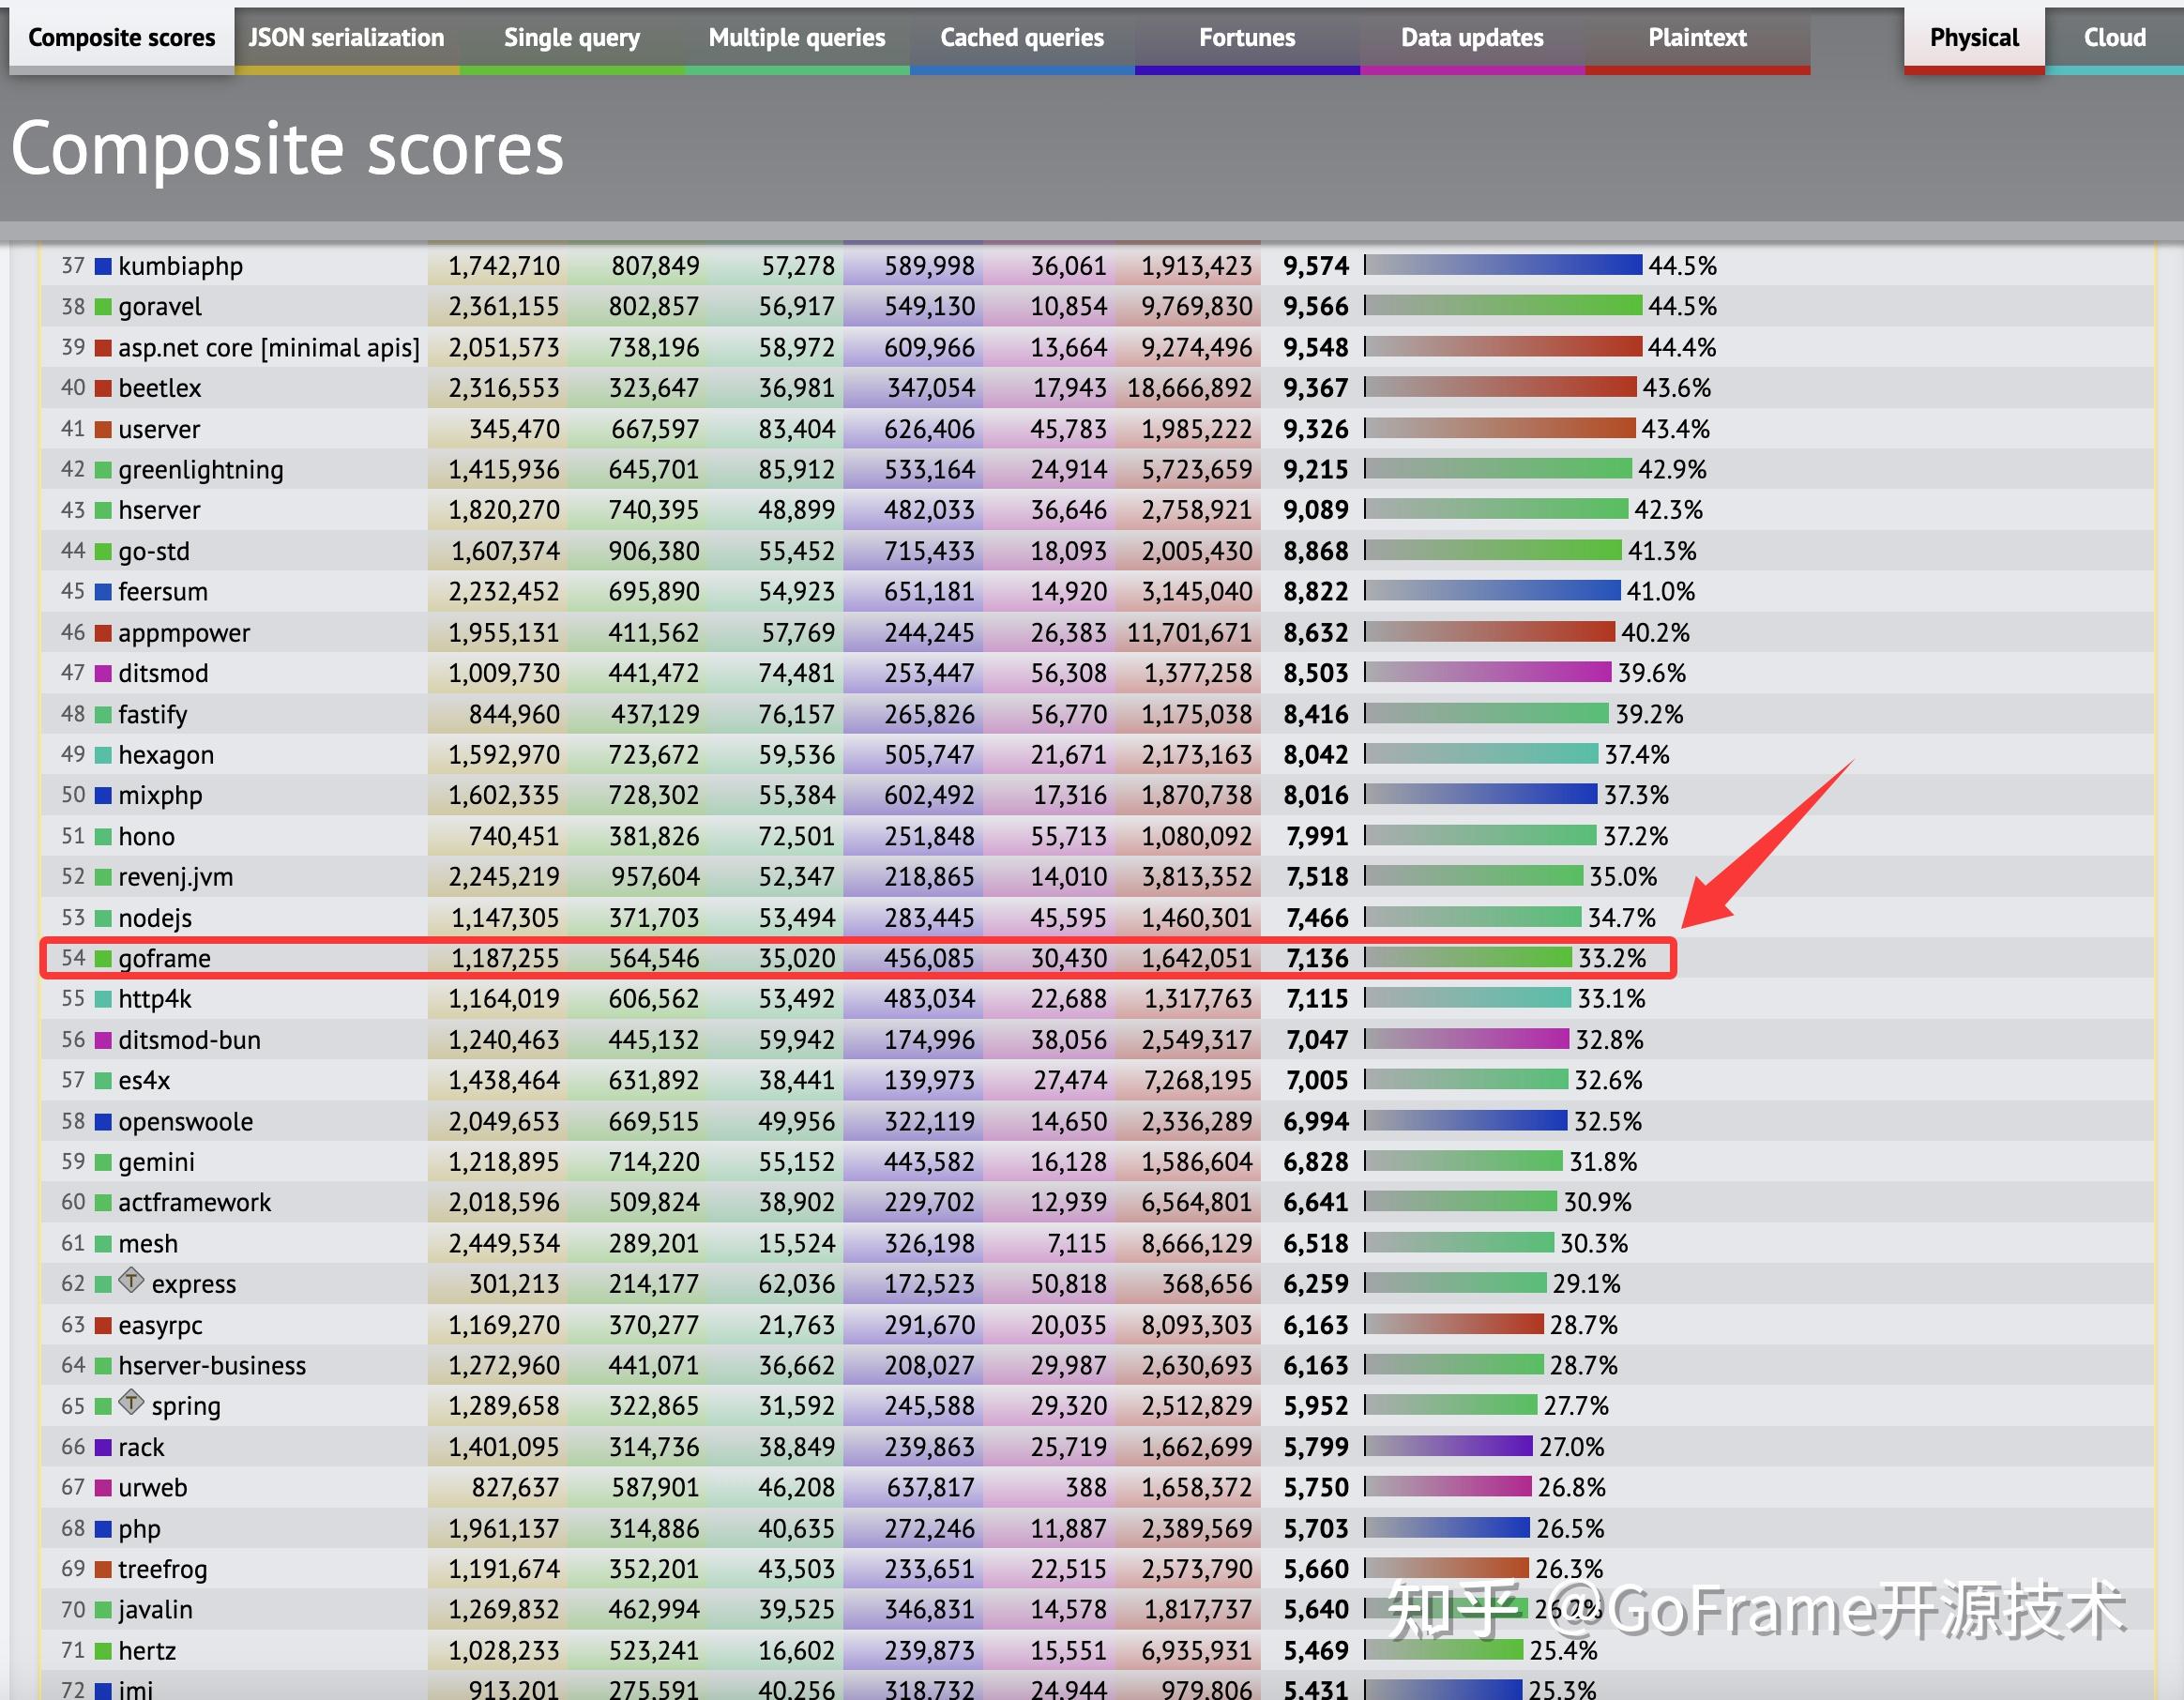Toggle the Physical environment view
Viewport: 2184px width, 1700px height.
pos(1971,37)
